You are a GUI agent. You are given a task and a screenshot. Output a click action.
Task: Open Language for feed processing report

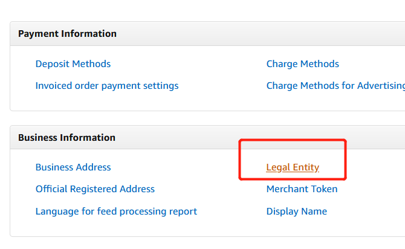pos(116,212)
